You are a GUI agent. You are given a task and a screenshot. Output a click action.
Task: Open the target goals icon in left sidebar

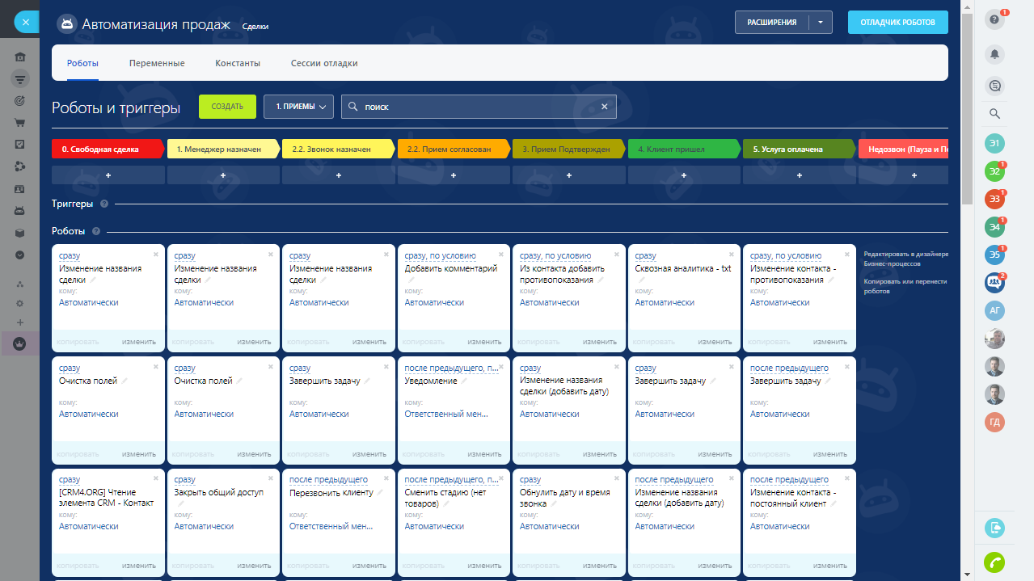20,101
